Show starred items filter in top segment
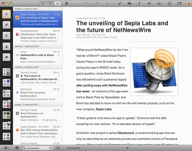Viewport: 192px width, 151px height. coord(43,3)
